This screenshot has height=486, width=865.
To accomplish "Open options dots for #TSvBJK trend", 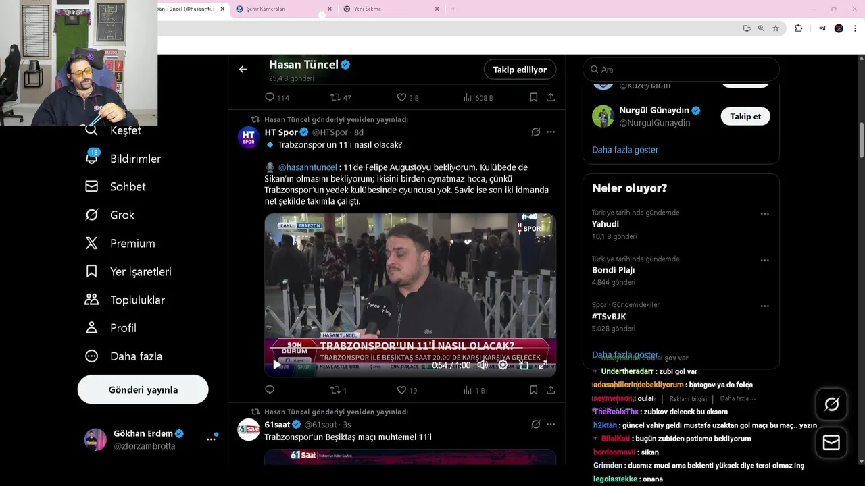I will 764,306.
